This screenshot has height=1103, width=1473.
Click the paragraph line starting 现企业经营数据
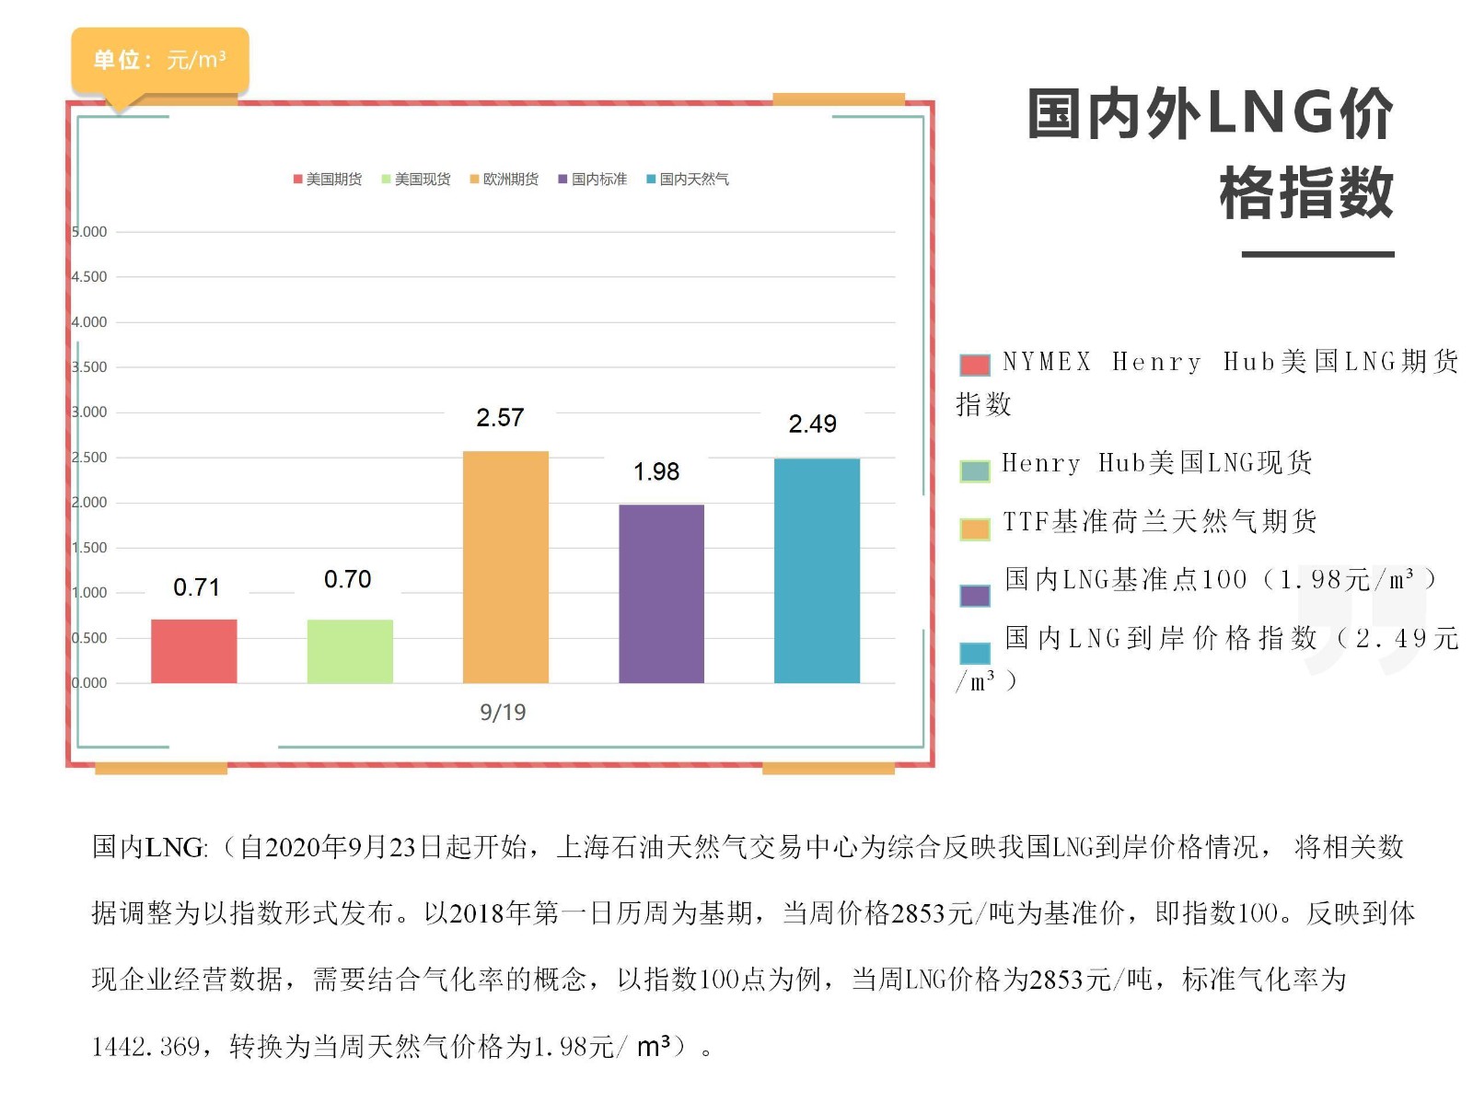[x=719, y=980]
